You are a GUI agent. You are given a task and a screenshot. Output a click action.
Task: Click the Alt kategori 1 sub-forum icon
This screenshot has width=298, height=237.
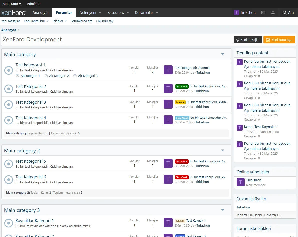(x=17, y=76)
